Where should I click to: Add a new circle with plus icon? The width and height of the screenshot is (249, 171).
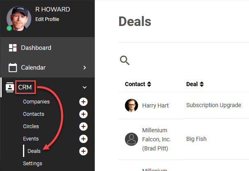[83, 126]
